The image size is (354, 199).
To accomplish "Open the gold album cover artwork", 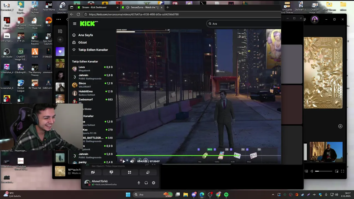I will click(x=323, y=73).
